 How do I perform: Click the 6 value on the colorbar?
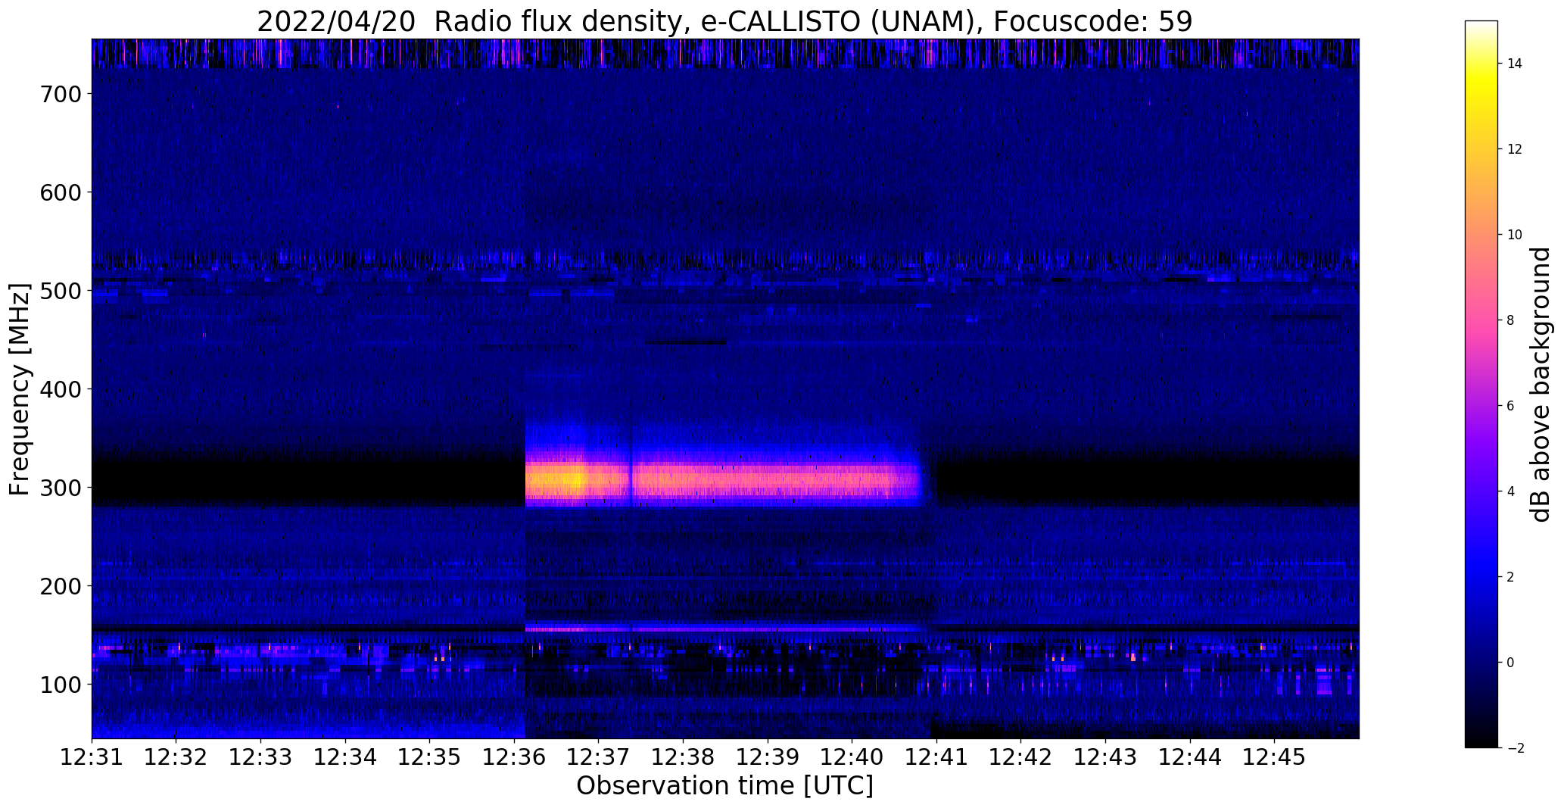(x=1511, y=407)
